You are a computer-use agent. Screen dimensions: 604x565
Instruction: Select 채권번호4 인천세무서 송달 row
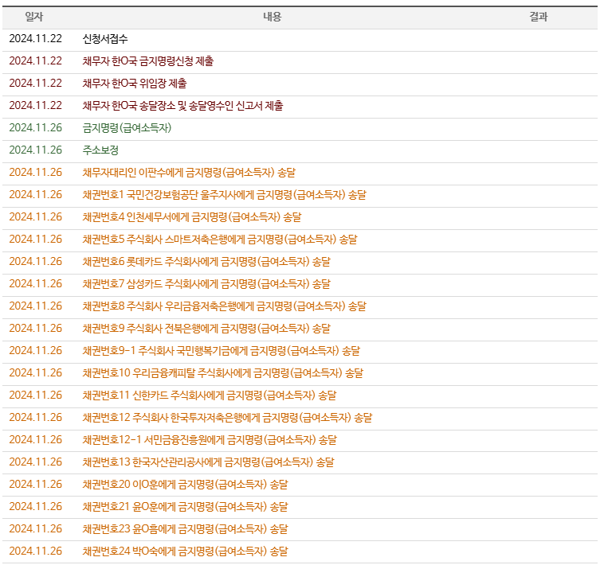[300, 217]
